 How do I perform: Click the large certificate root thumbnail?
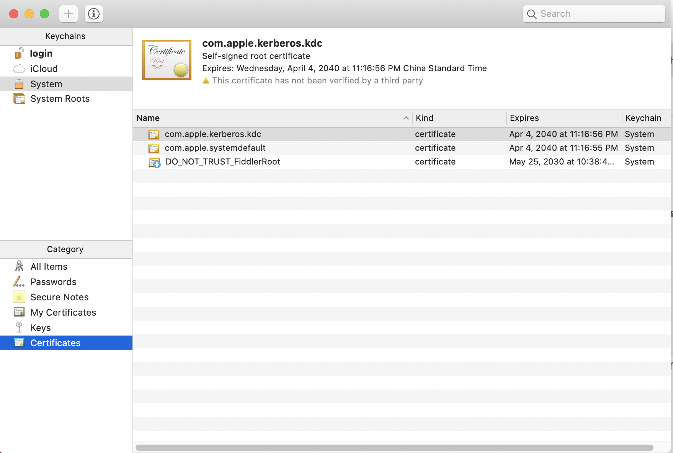click(167, 60)
